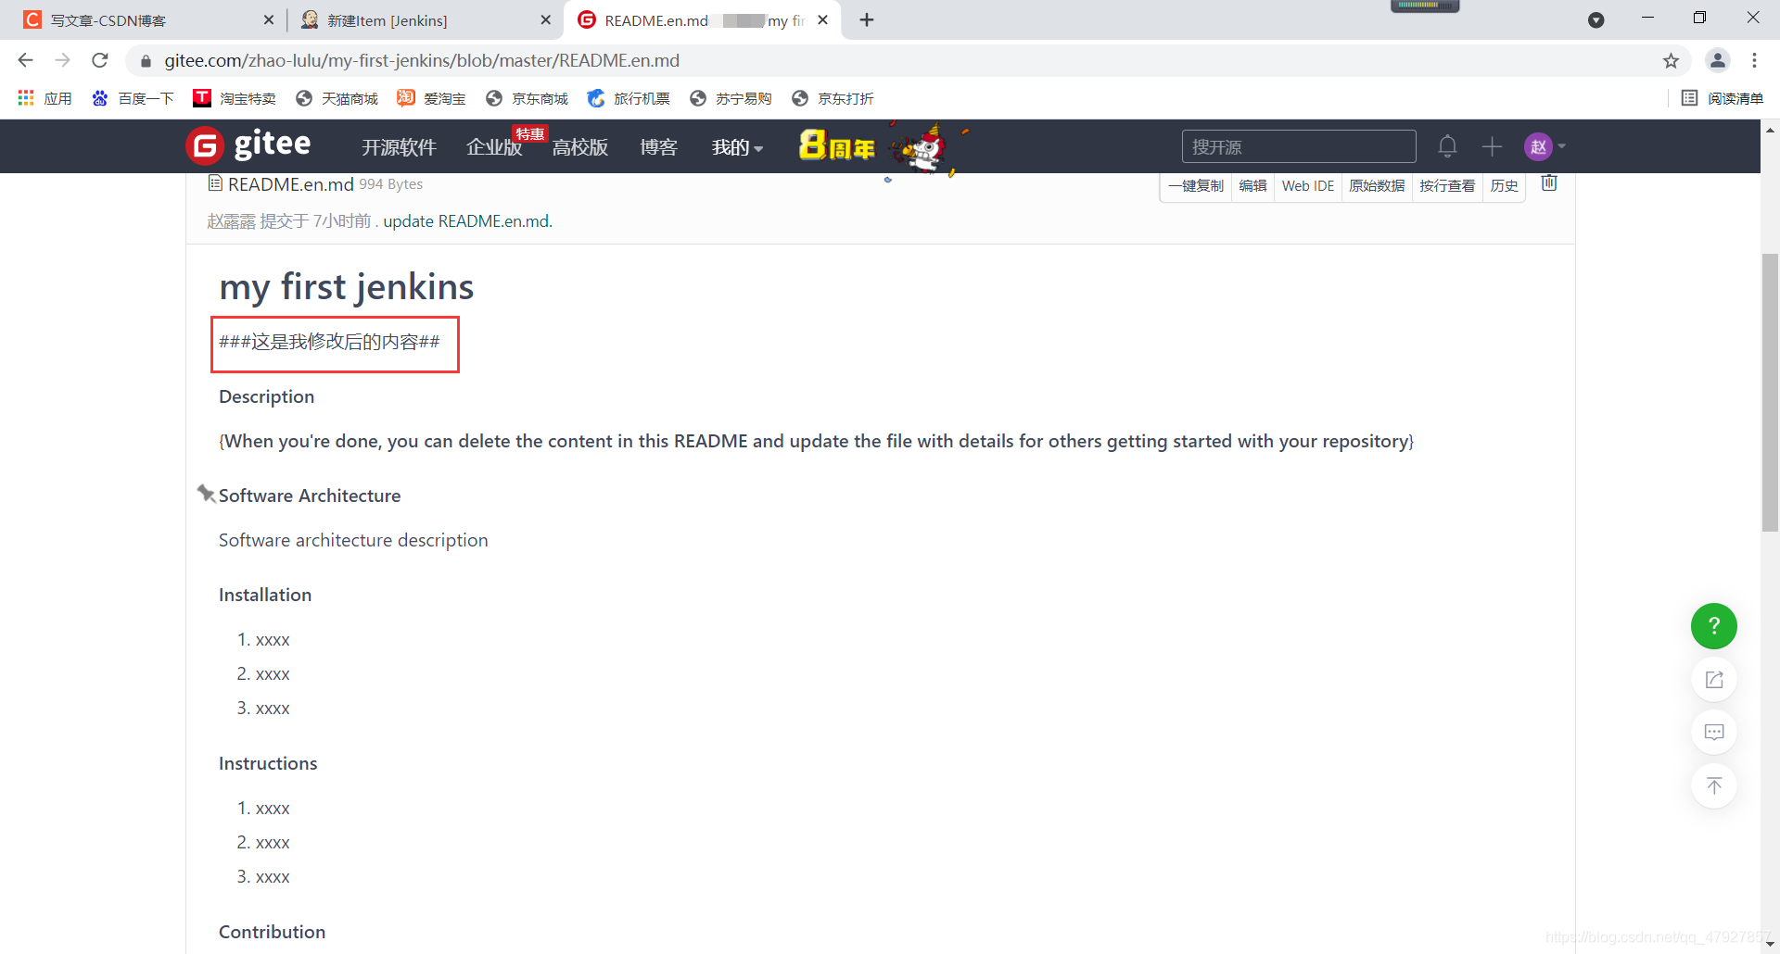1780x954 pixels.
Task: Click the 搜开源 search field
Action: [1299, 146]
